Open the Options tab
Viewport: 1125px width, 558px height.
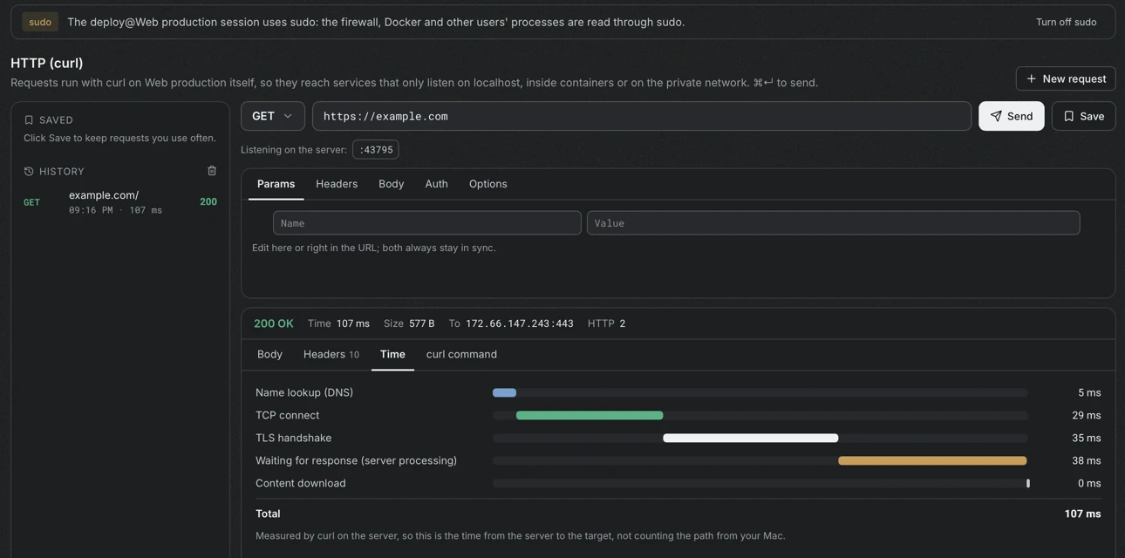487,184
